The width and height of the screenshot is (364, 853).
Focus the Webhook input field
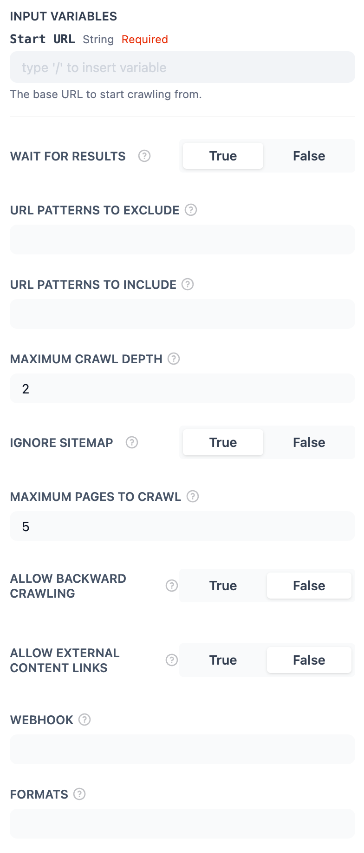(182, 749)
